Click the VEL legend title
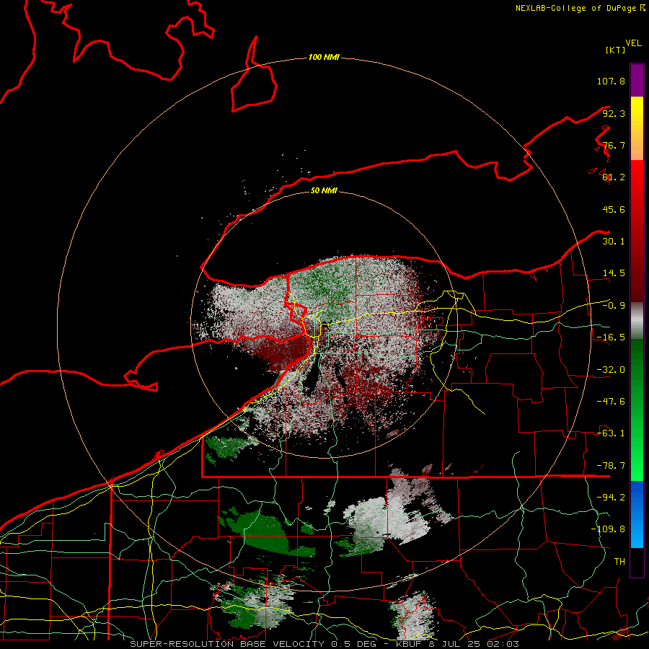Image resolution: width=649 pixels, height=649 pixels. click(633, 43)
